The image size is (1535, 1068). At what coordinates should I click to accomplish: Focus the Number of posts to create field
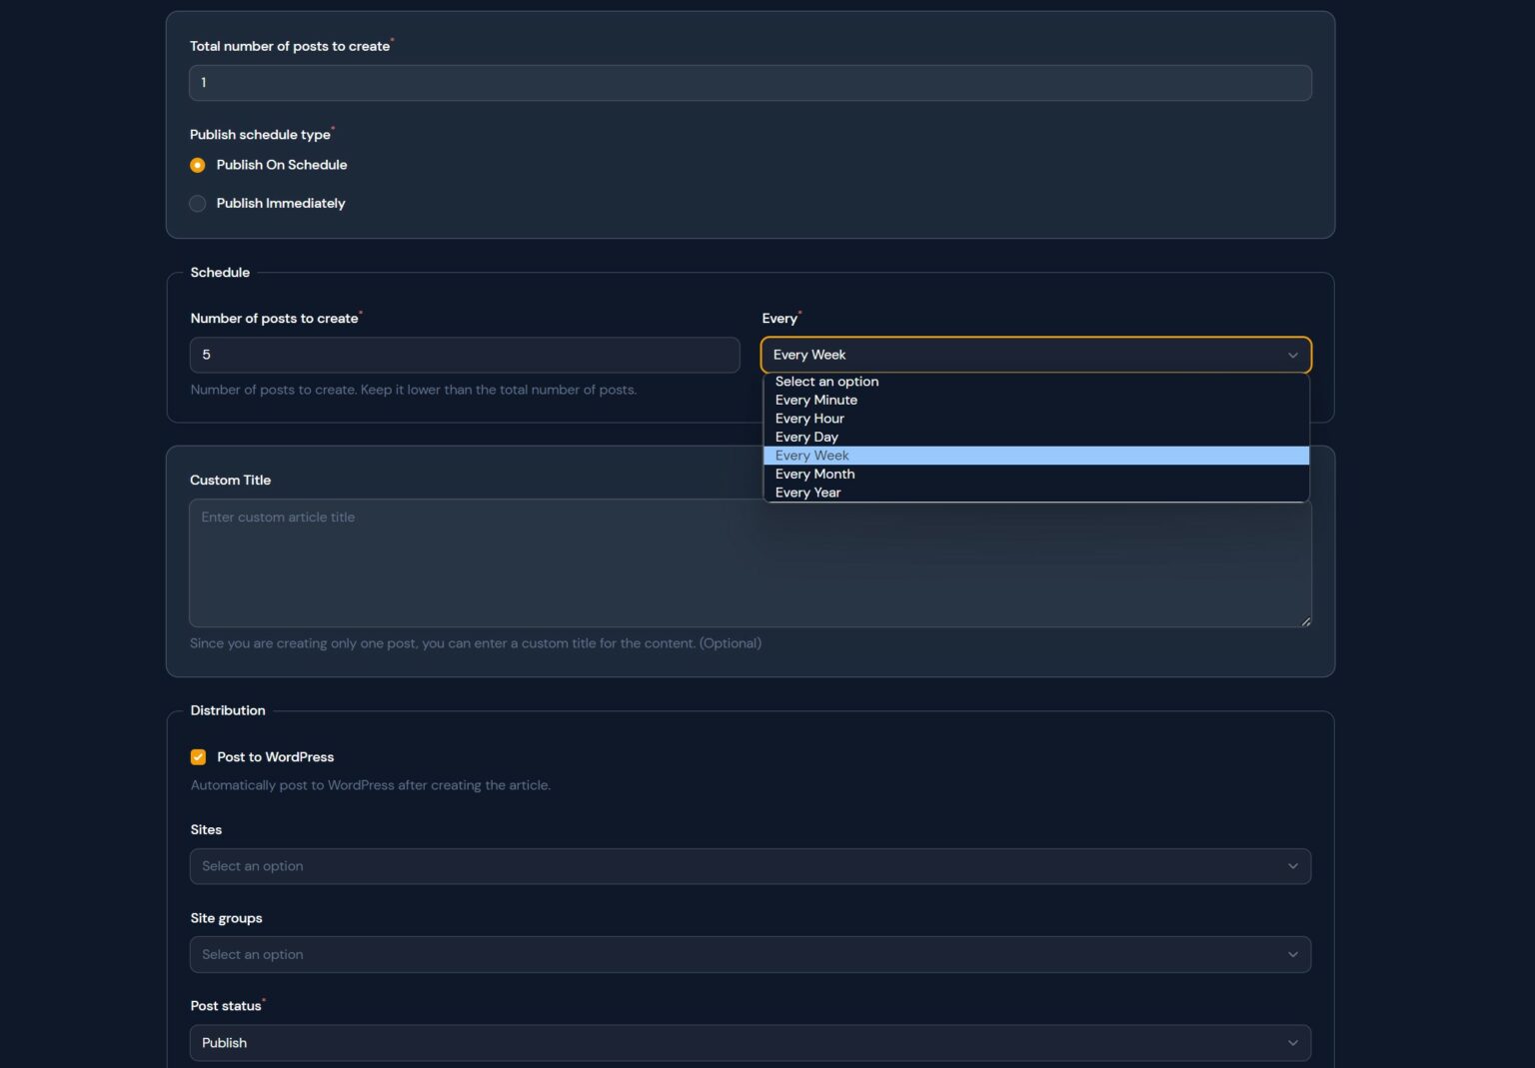click(x=465, y=355)
